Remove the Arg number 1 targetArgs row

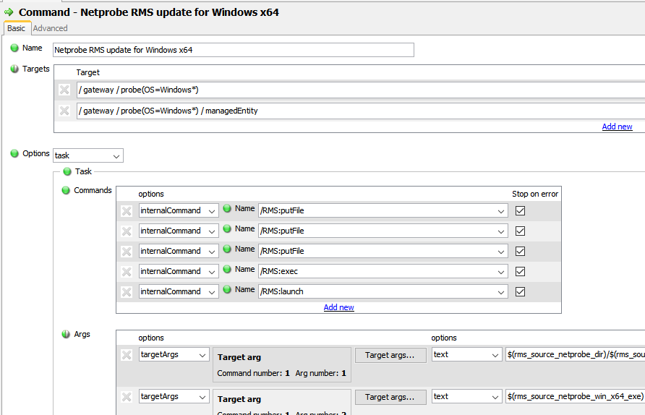point(127,355)
